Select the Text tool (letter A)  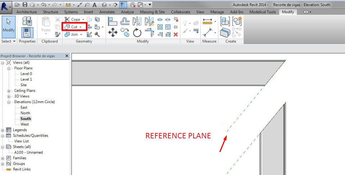[95, 5]
